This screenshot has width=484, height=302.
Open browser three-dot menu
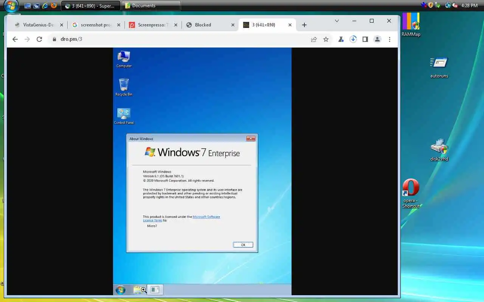click(389, 39)
